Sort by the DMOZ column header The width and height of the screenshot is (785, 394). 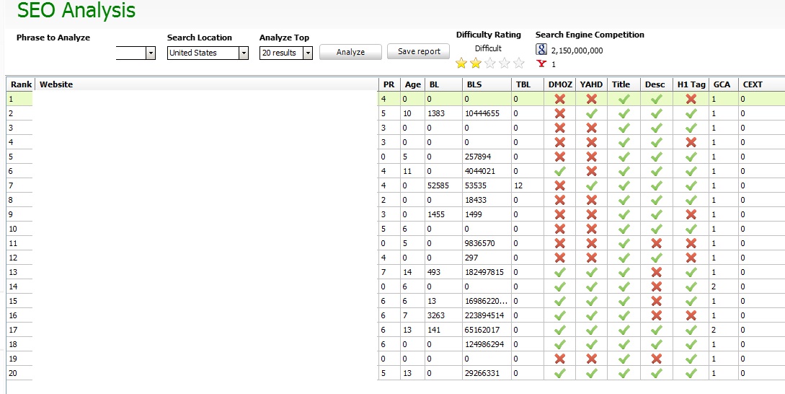point(559,84)
